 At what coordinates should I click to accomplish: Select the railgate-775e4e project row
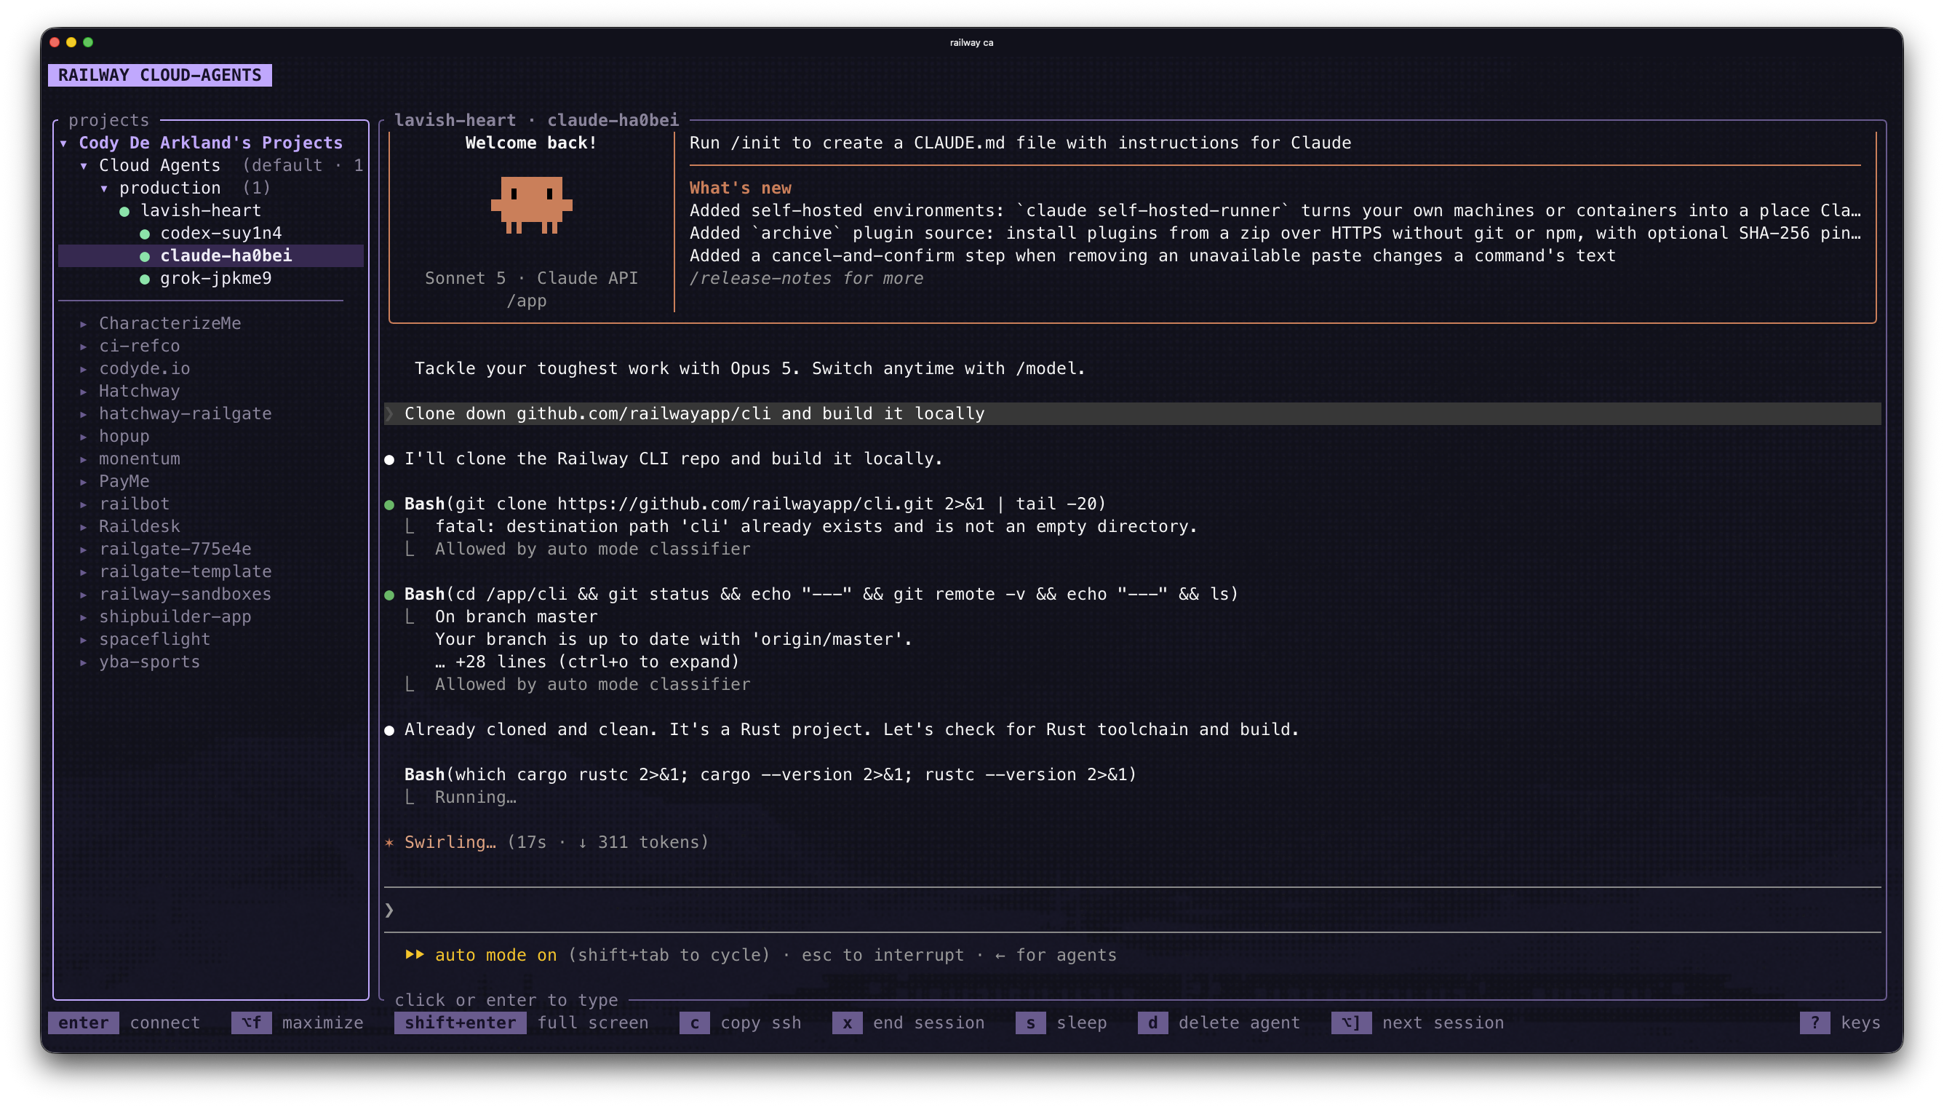click(x=210, y=549)
